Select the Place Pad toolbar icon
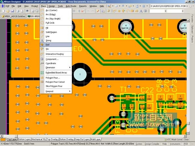This screenshot has height=146, width=195. (119, 11)
